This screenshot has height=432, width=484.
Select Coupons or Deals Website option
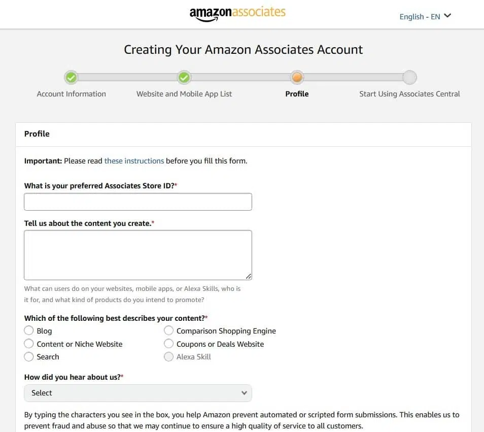(168, 344)
